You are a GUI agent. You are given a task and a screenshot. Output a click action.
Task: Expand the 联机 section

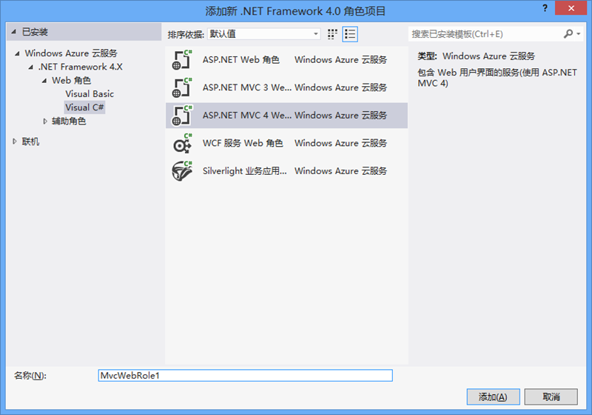(x=14, y=142)
